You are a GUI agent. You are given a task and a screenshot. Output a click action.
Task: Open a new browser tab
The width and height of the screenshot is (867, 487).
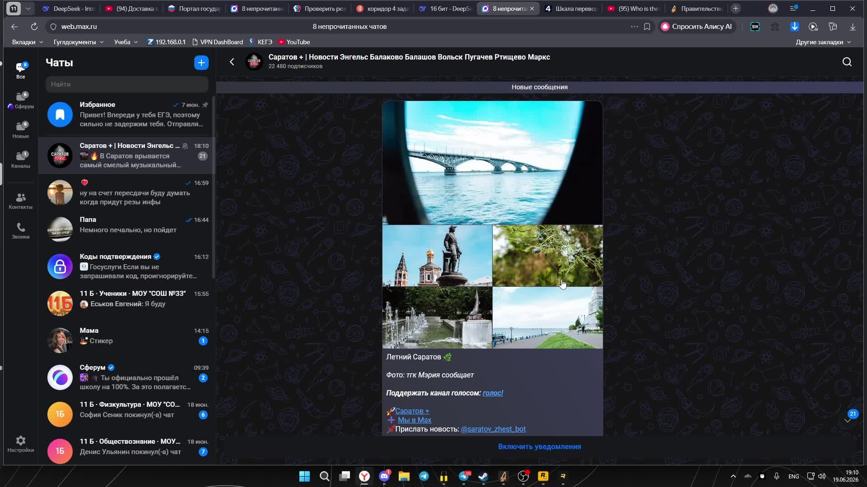point(736,9)
